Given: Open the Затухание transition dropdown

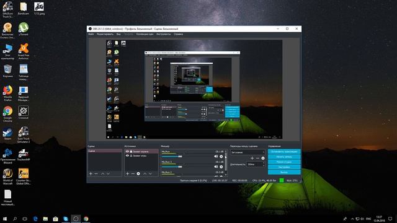Looking at the screenshot, I should (x=248, y=152).
